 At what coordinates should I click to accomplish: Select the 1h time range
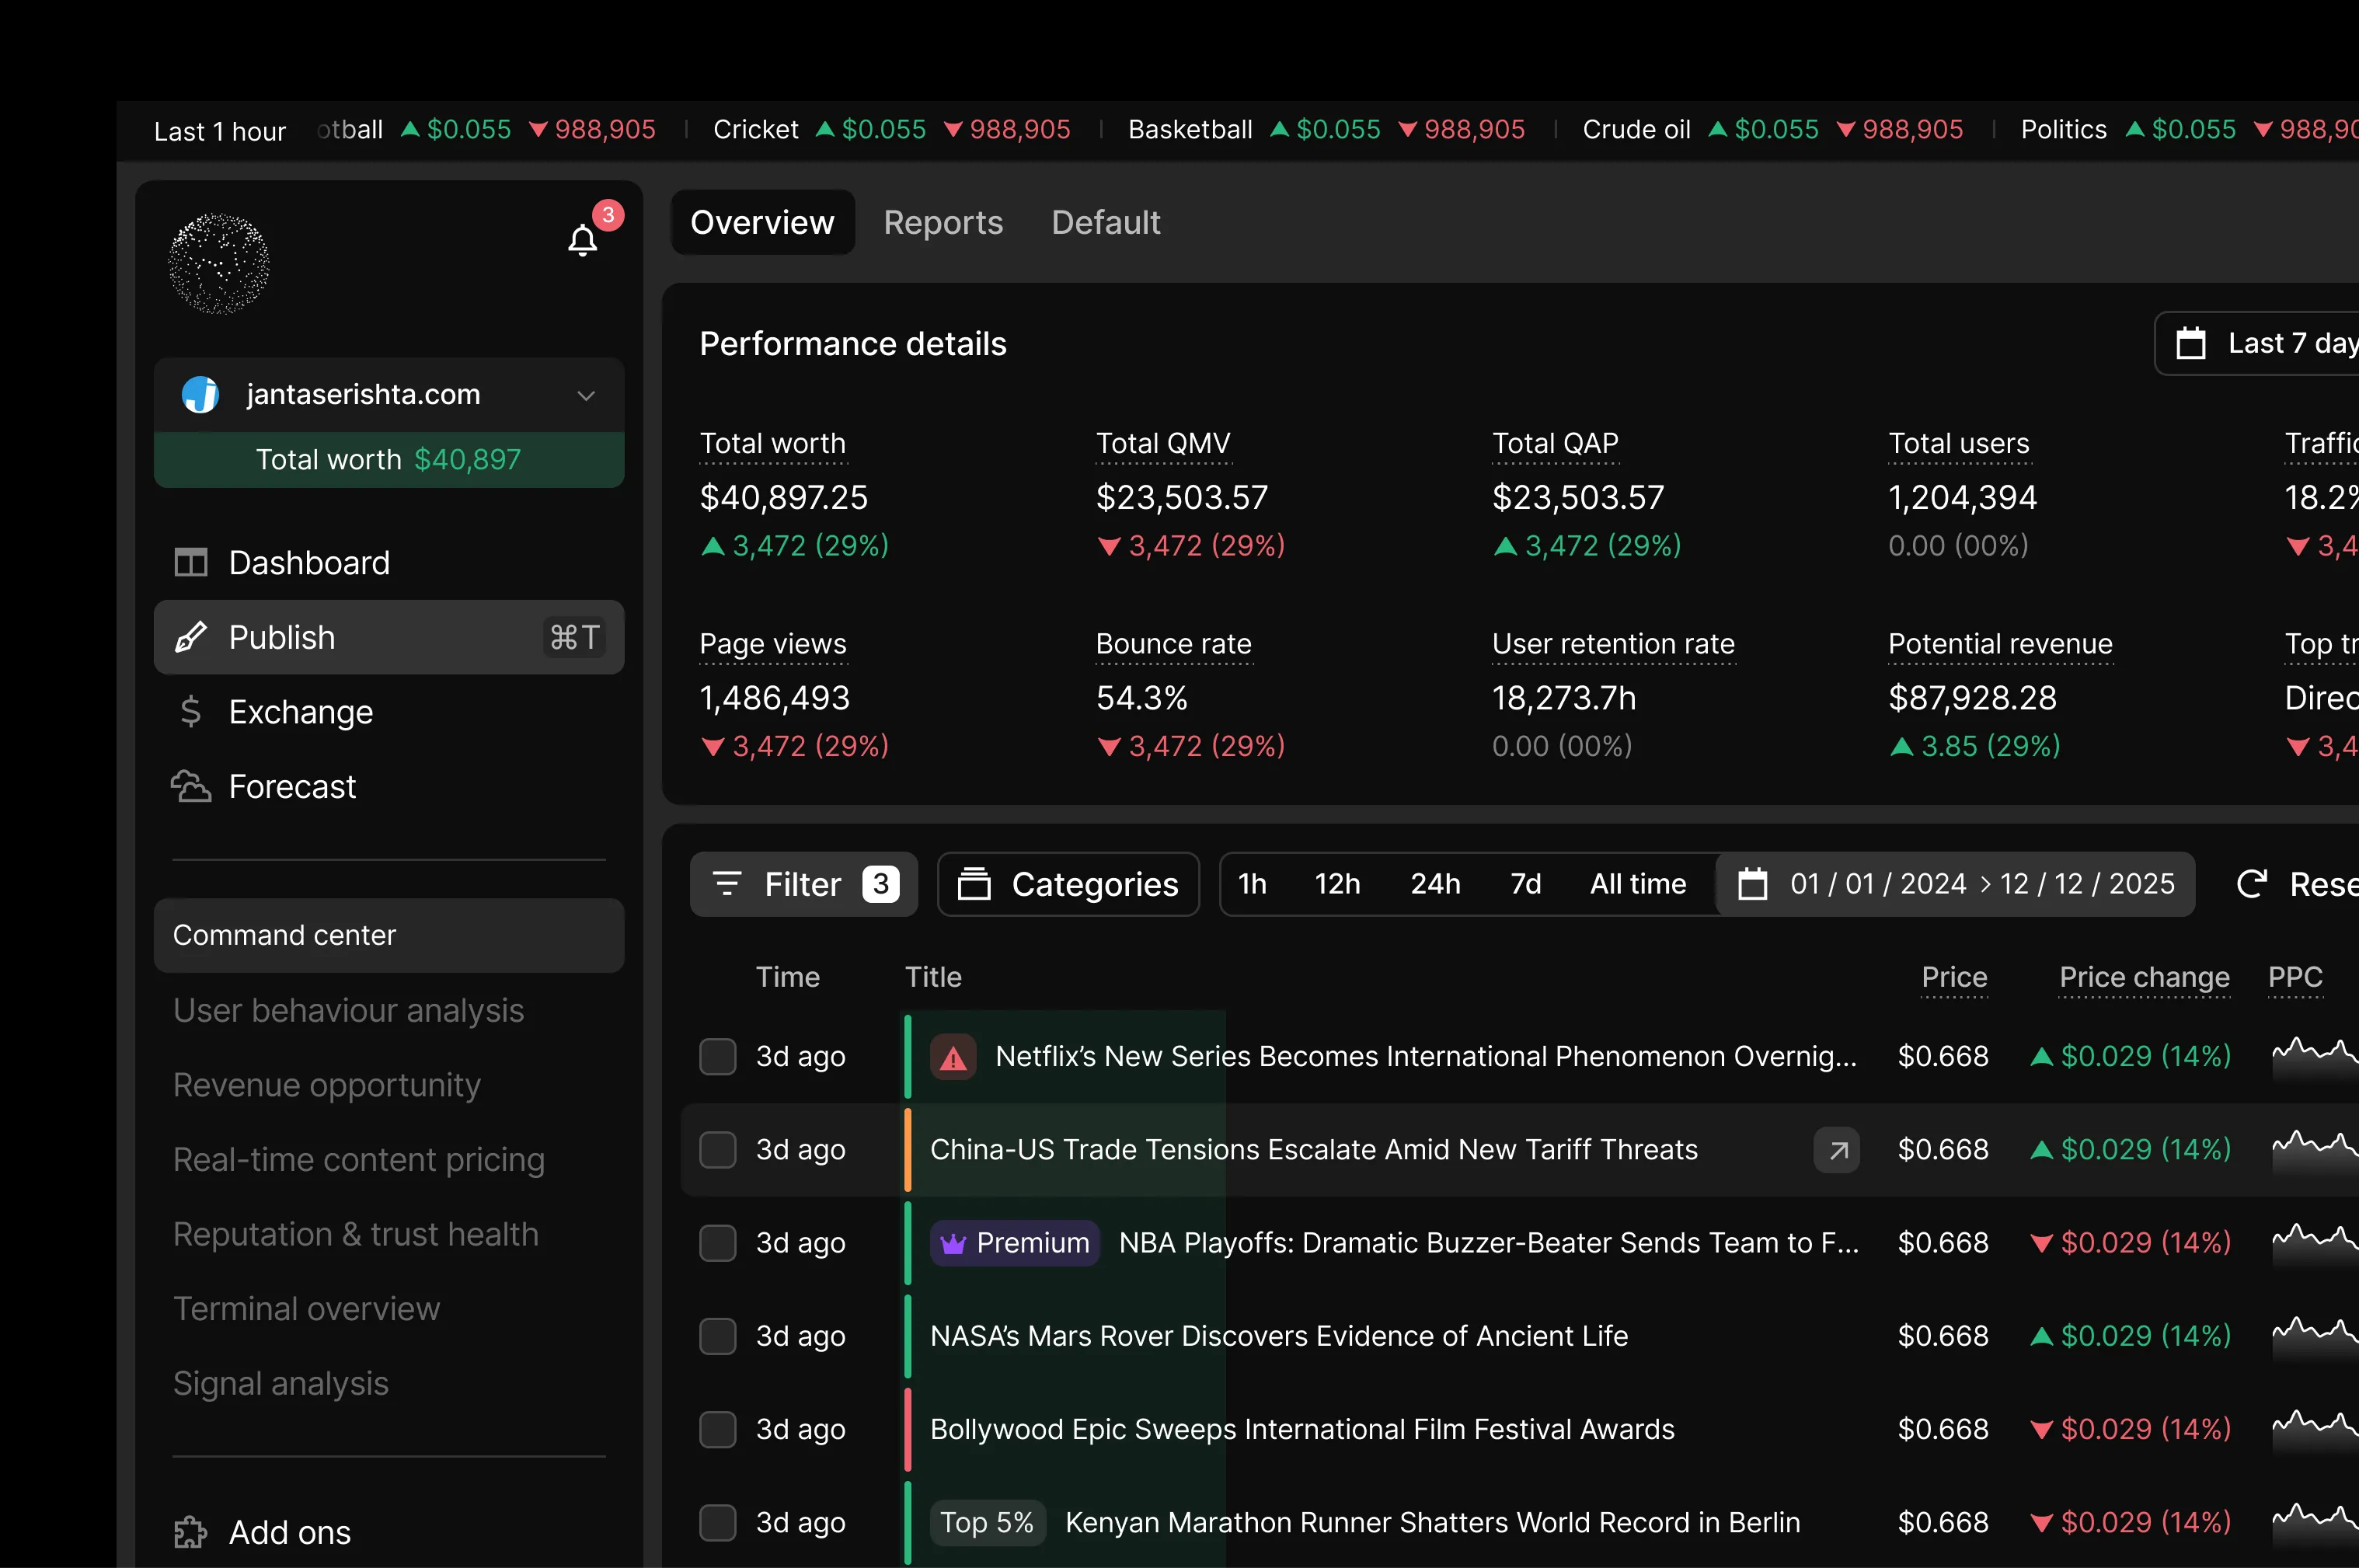pyautogui.click(x=1252, y=884)
